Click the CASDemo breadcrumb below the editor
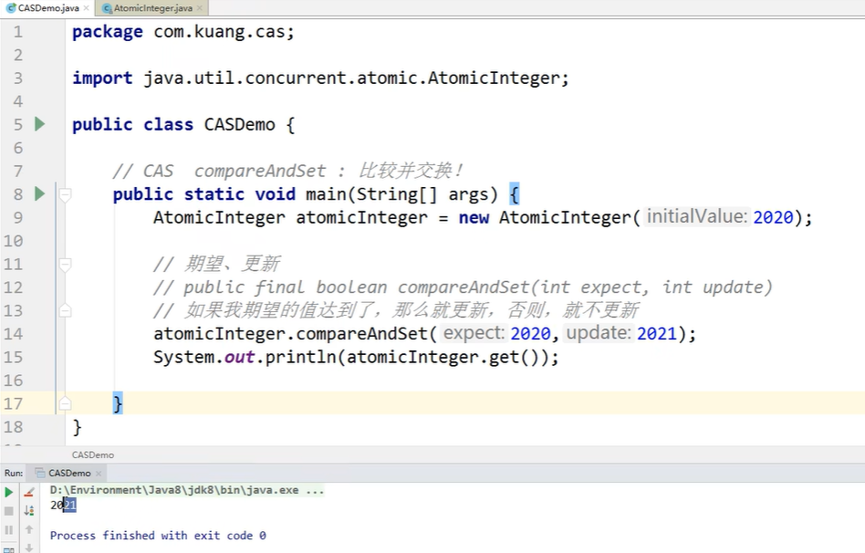The height and width of the screenshot is (553, 865). 93,454
